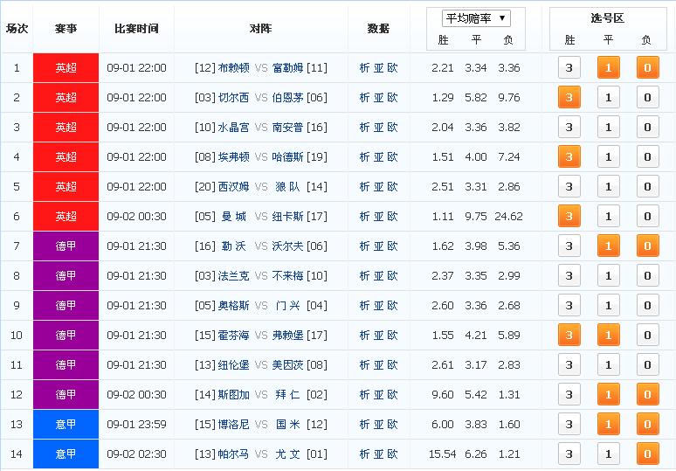Open 欧 European odds for 霍芬海 match
The height and width of the screenshot is (471, 676).
[392, 336]
